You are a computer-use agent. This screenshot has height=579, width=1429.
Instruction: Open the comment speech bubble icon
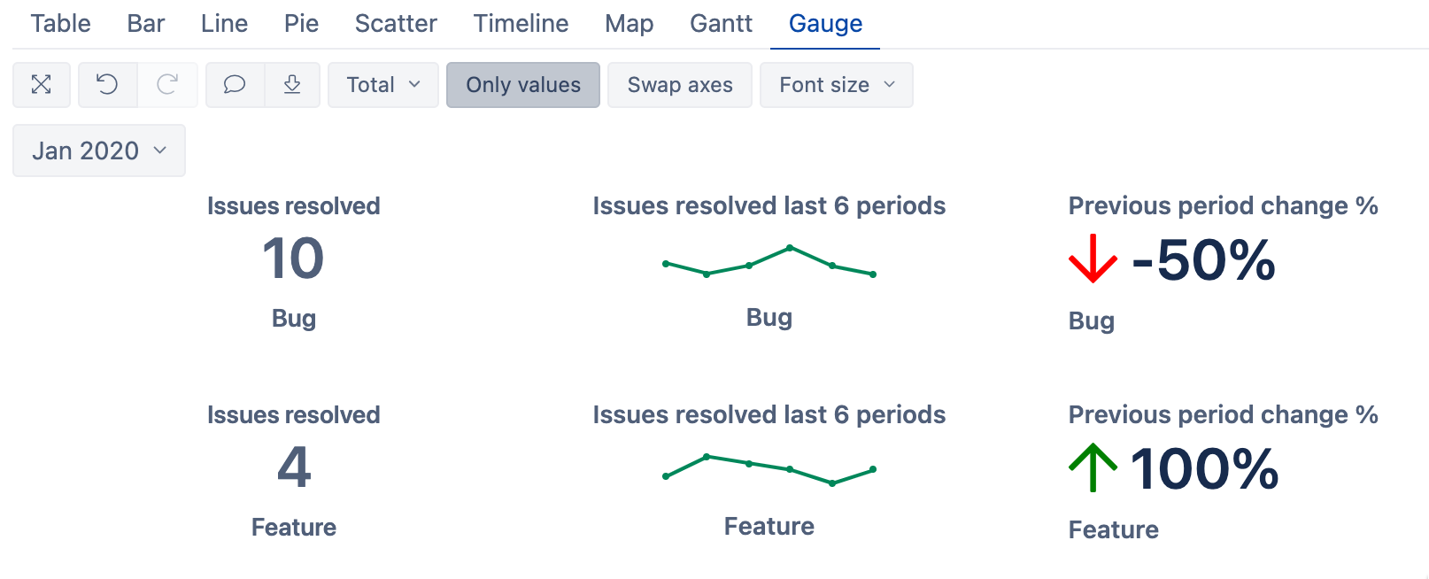235,85
